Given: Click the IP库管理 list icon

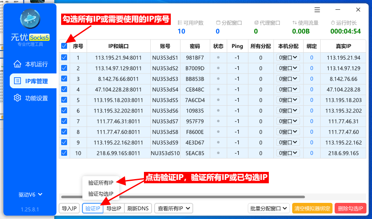Looking at the screenshot, I should [x=17, y=81].
